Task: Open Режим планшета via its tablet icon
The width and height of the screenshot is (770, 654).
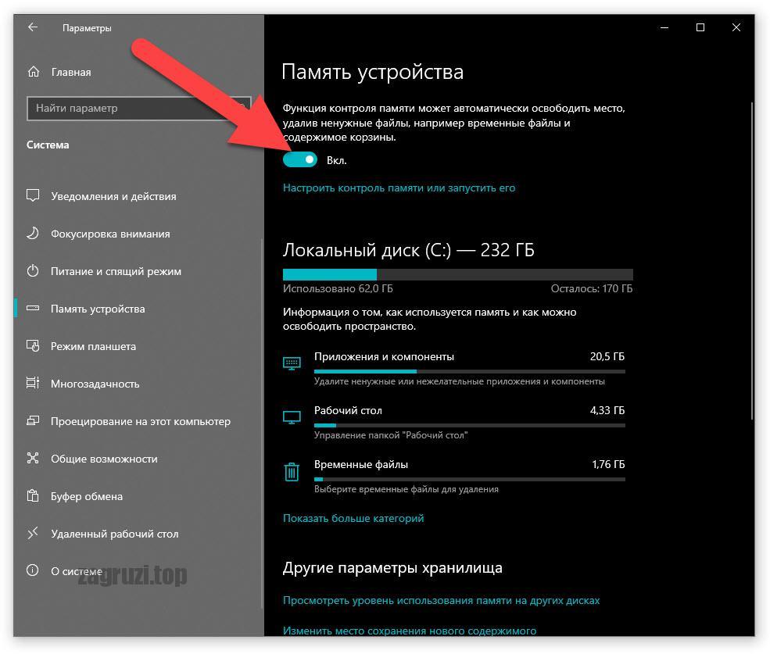Action: (32, 346)
